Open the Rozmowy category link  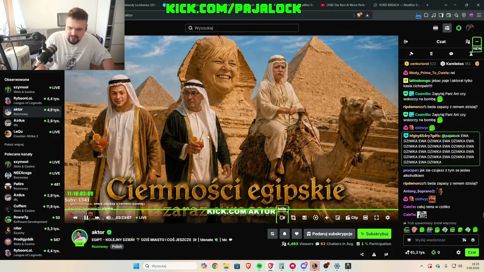[100, 247]
